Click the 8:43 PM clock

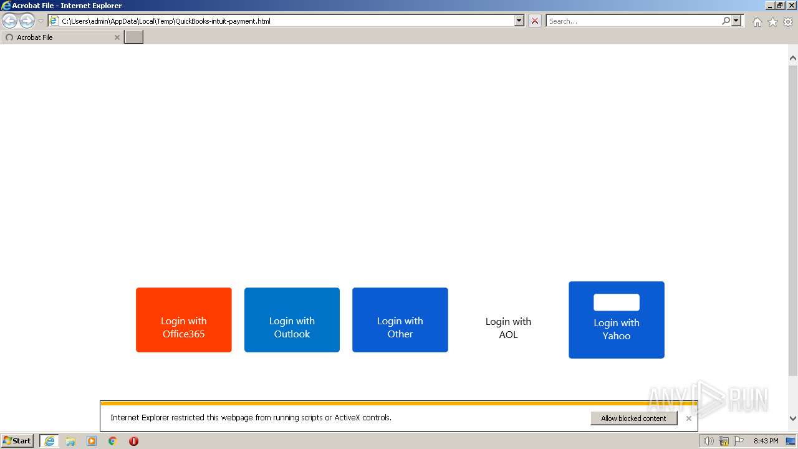coord(766,441)
